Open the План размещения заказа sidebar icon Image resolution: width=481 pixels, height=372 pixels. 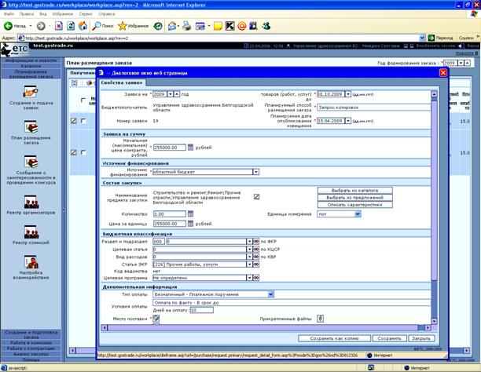(x=31, y=127)
